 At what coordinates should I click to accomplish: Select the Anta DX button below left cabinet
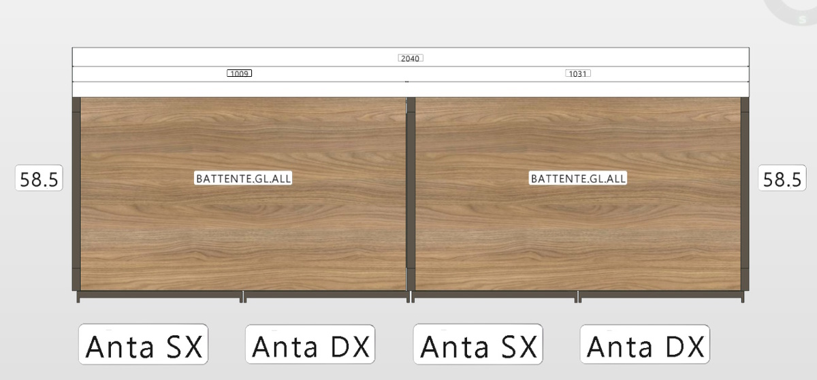click(310, 345)
